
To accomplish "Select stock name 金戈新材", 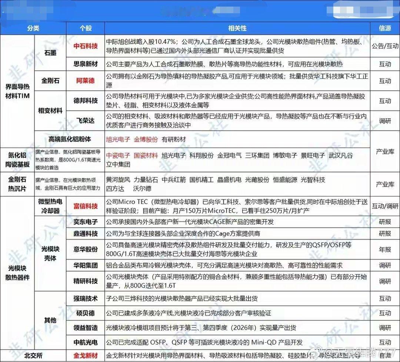I will [x=86, y=356].
